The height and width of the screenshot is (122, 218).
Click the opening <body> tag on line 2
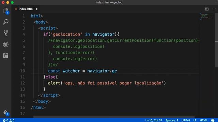pos(41,22)
